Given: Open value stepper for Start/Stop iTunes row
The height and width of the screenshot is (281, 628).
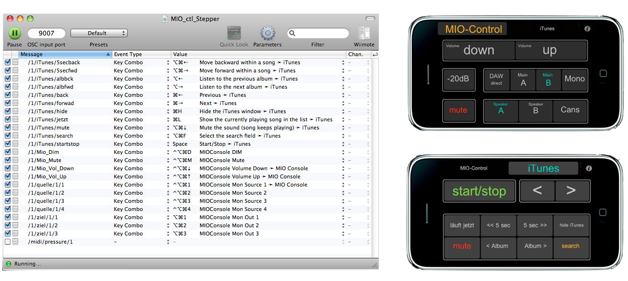Looking at the screenshot, I should tap(343, 144).
